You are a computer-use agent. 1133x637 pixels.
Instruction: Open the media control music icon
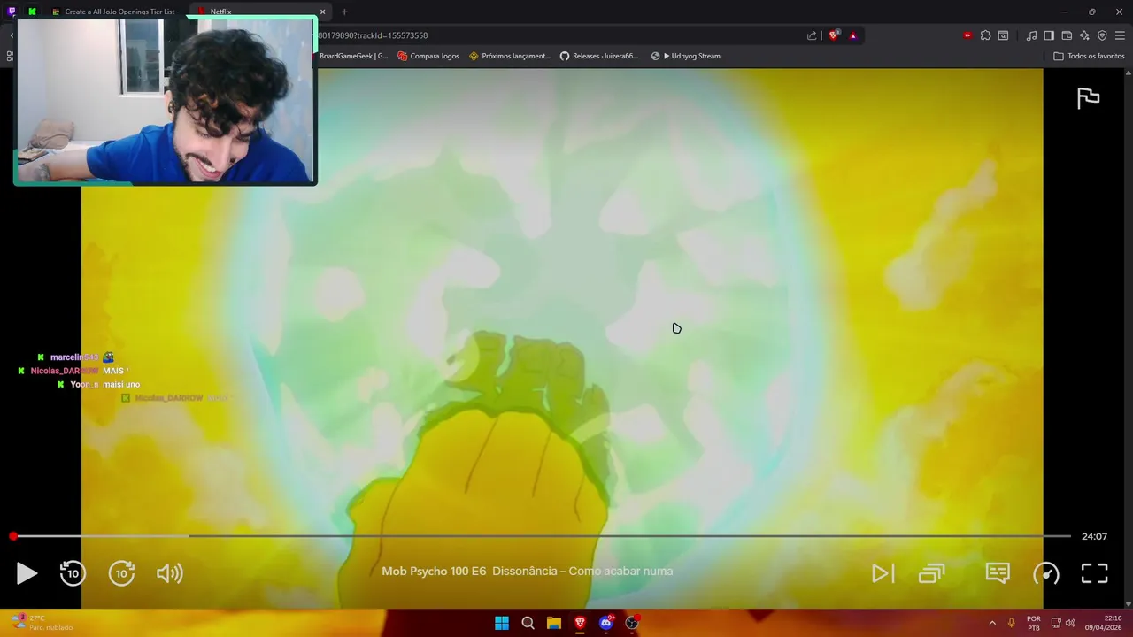1031,35
